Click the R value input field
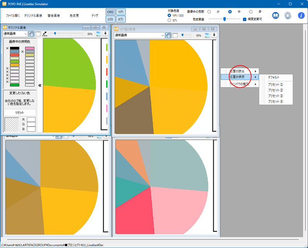This screenshot has width=308, height=248. [31, 120]
